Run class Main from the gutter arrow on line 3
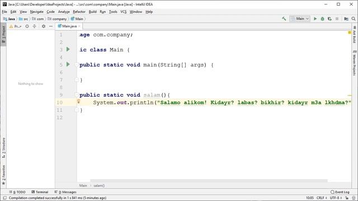This screenshot has width=358, height=201. tap(68, 49)
